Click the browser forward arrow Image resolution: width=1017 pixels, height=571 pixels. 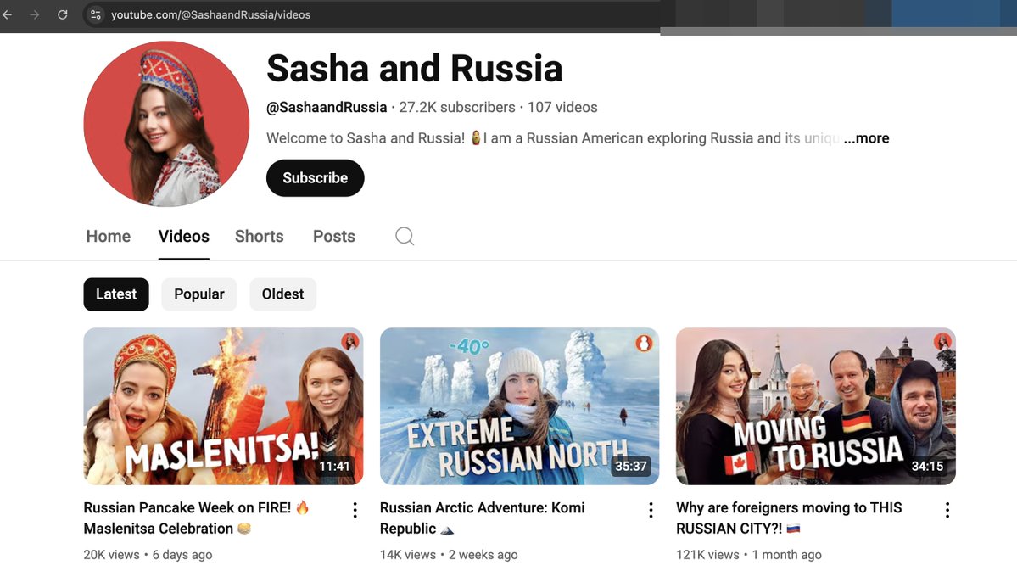coord(35,14)
